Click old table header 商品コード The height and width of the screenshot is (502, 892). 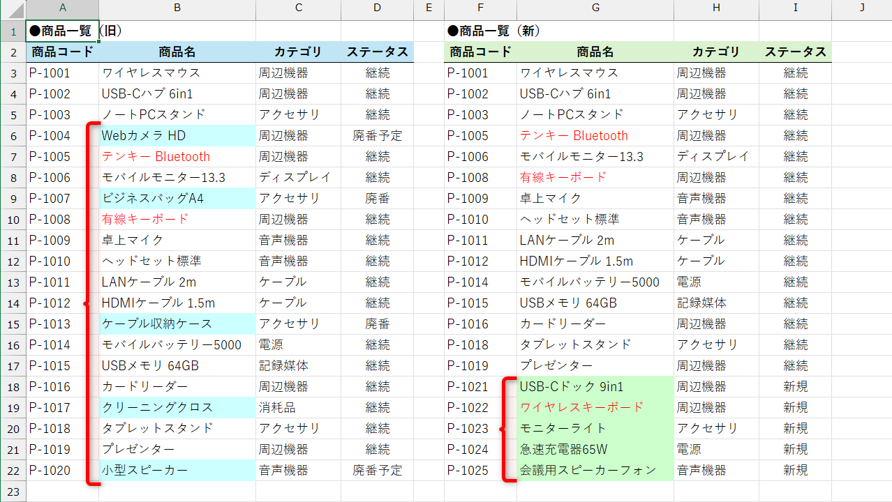[x=63, y=52]
